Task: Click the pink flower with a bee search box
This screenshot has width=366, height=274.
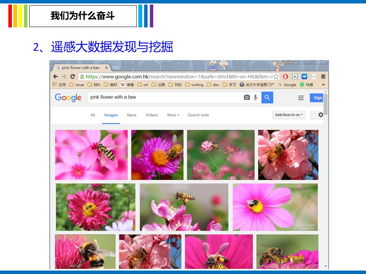Action: click(x=164, y=97)
